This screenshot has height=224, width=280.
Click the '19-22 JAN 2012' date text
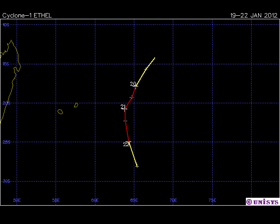[254, 16]
